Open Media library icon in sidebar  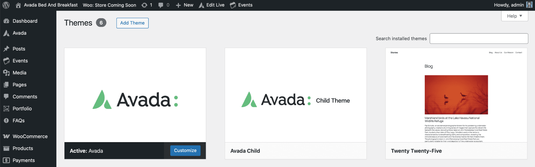pyautogui.click(x=6, y=73)
